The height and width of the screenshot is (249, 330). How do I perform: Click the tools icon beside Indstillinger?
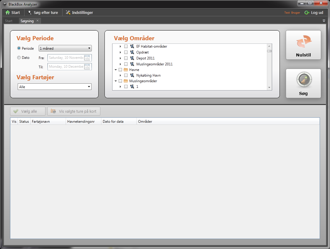(x=68, y=13)
